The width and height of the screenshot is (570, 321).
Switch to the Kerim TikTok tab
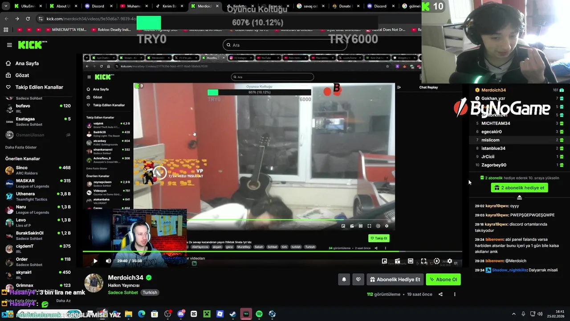[x=169, y=6]
